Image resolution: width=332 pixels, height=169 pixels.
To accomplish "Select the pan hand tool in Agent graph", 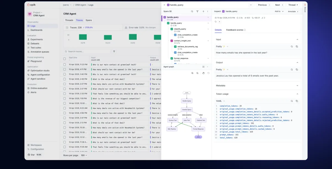I will (x=203, y=73).
